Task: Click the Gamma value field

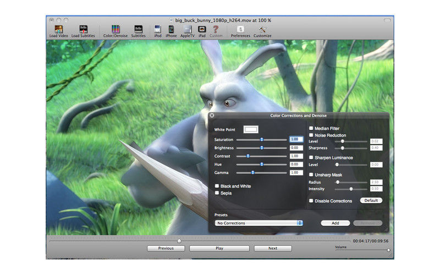Action: pyautogui.click(x=296, y=173)
